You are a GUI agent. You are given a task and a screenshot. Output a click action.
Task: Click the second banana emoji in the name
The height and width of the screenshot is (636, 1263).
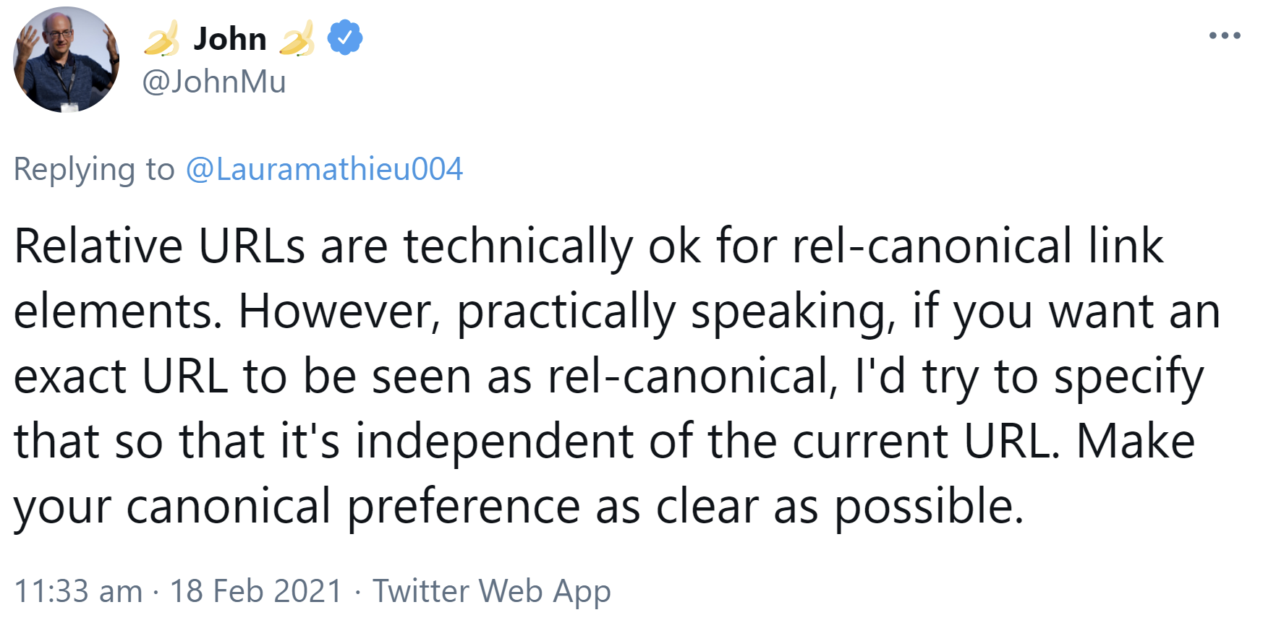[298, 38]
